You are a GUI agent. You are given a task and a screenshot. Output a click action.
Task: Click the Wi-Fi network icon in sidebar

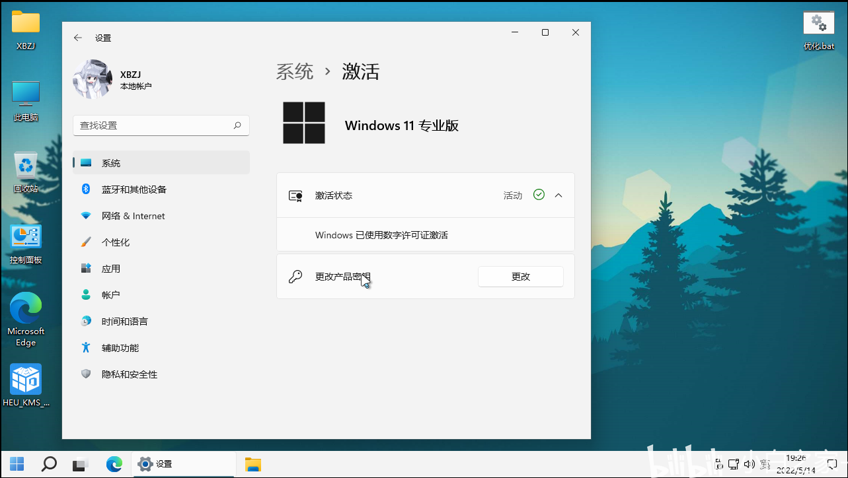tap(86, 216)
